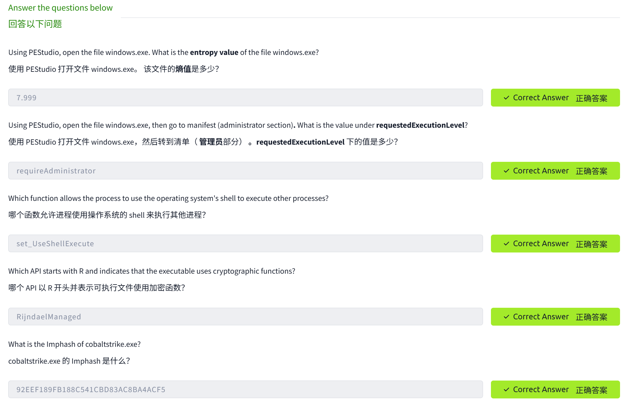The image size is (626, 411).
Task: Click the Correct Answer button beside the Imphash hash
Action: (x=555, y=389)
